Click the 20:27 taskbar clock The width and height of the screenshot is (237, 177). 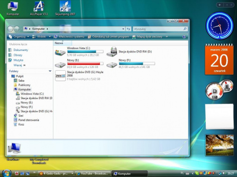tap(230, 173)
